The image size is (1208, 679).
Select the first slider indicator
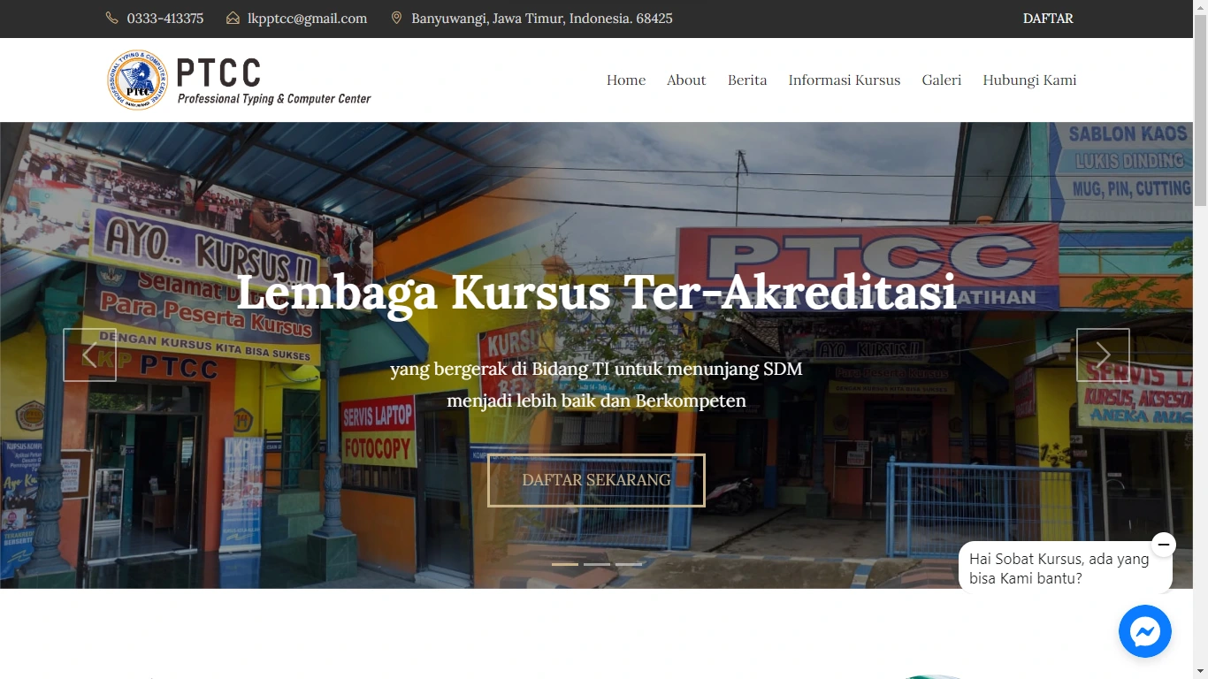[x=565, y=564]
